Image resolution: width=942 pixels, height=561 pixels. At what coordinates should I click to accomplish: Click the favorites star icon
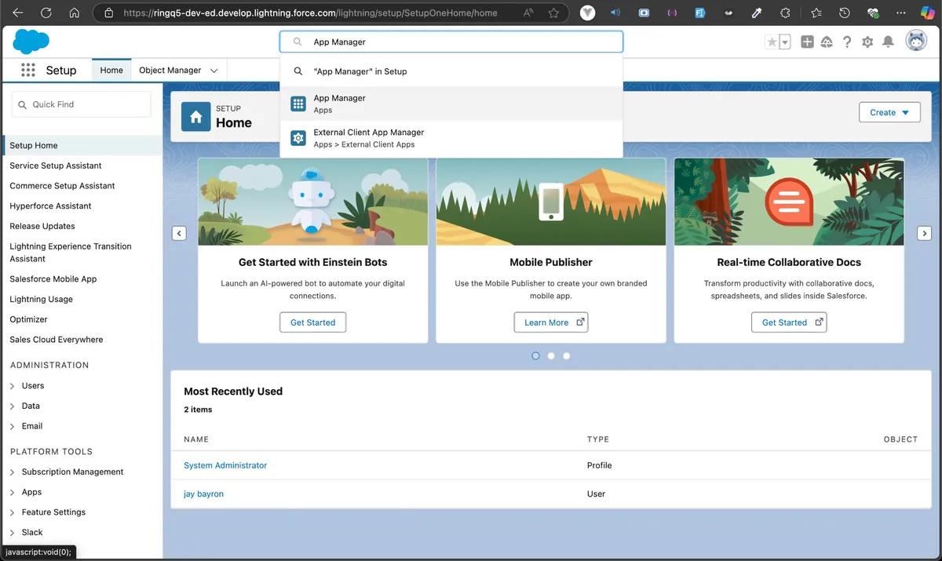[772, 42]
